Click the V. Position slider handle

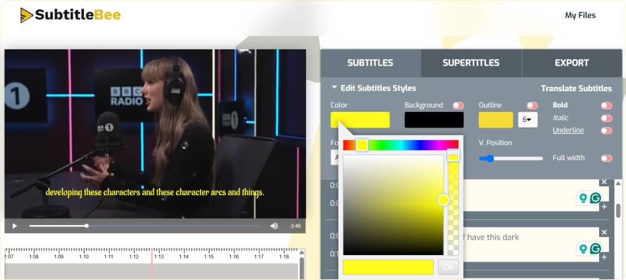click(x=490, y=158)
